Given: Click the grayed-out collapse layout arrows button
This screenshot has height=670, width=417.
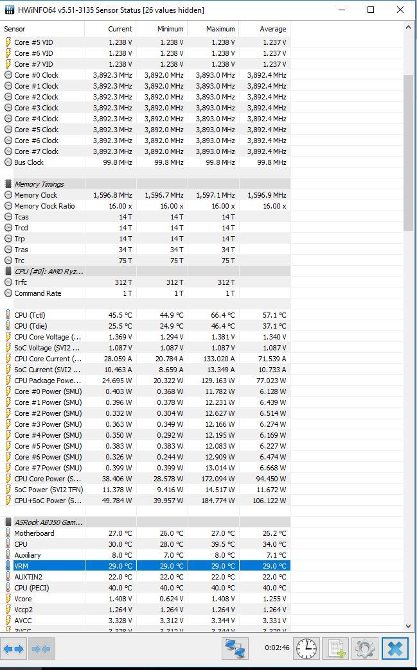Looking at the screenshot, I should (42, 649).
